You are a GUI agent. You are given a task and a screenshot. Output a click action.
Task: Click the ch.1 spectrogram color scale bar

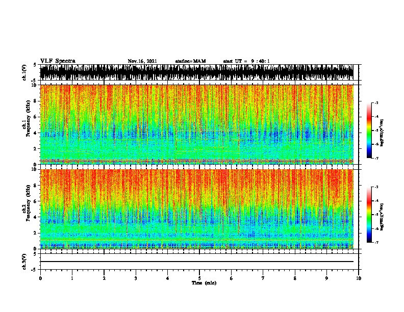[369, 131]
